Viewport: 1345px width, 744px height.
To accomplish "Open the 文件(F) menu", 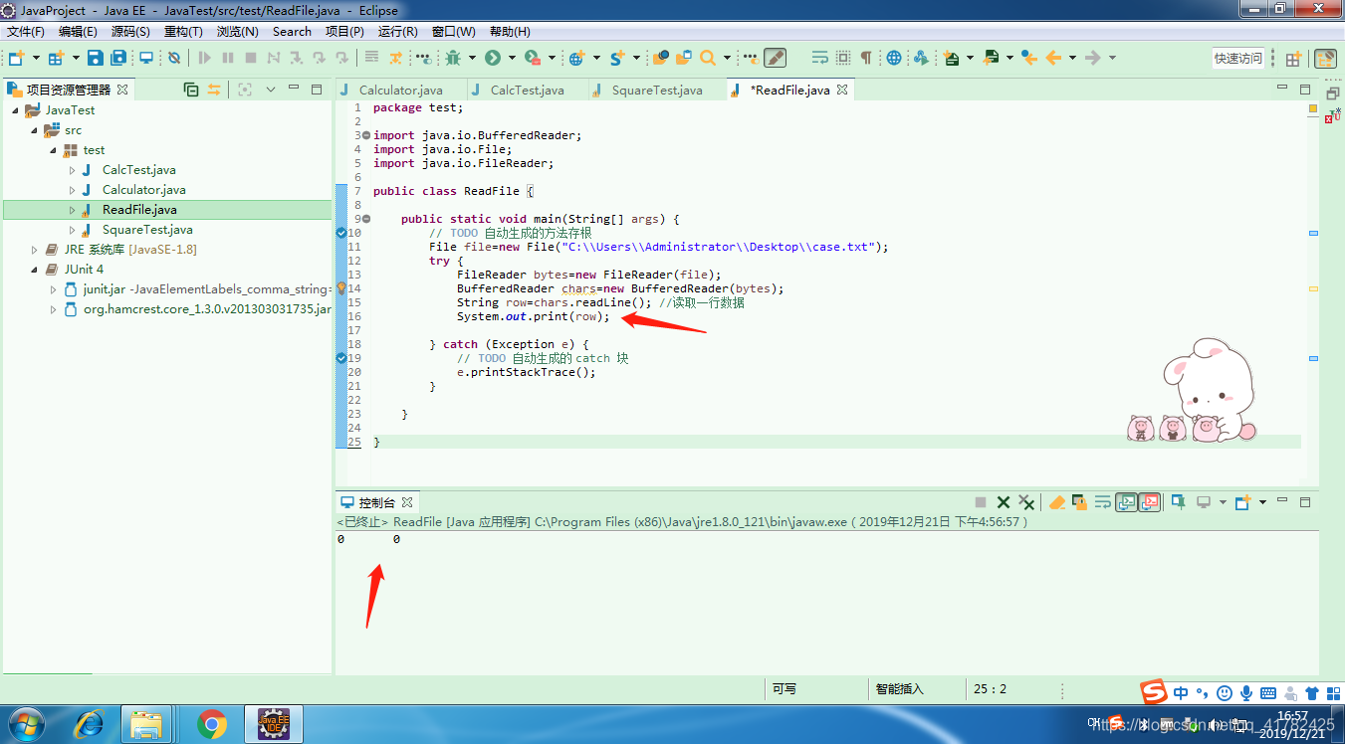I will click(x=26, y=32).
